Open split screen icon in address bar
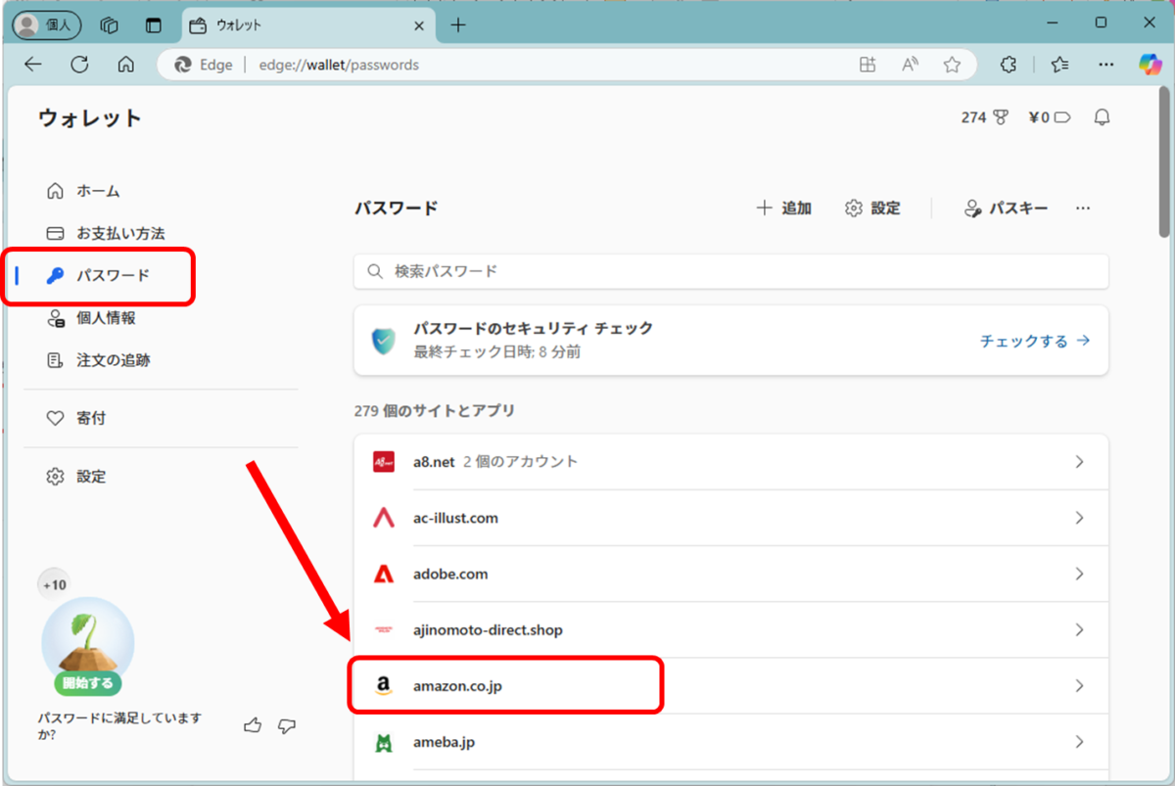The width and height of the screenshot is (1175, 786). (868, 65)
